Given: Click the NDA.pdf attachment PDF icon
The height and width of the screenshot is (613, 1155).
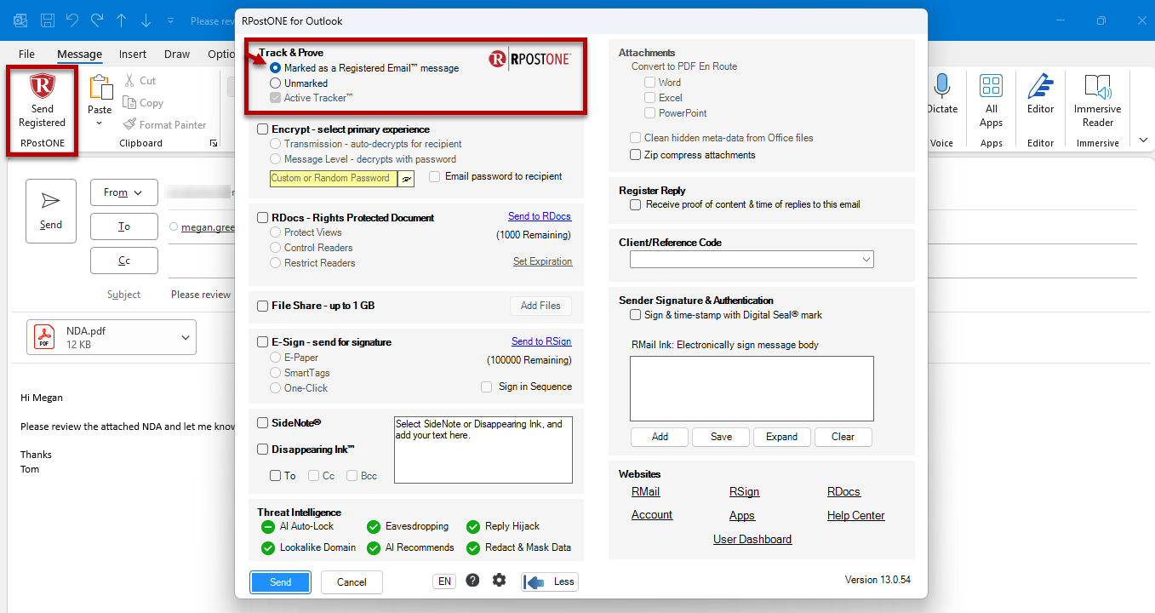Looking at the screenshot, I should tap(44, 337).
